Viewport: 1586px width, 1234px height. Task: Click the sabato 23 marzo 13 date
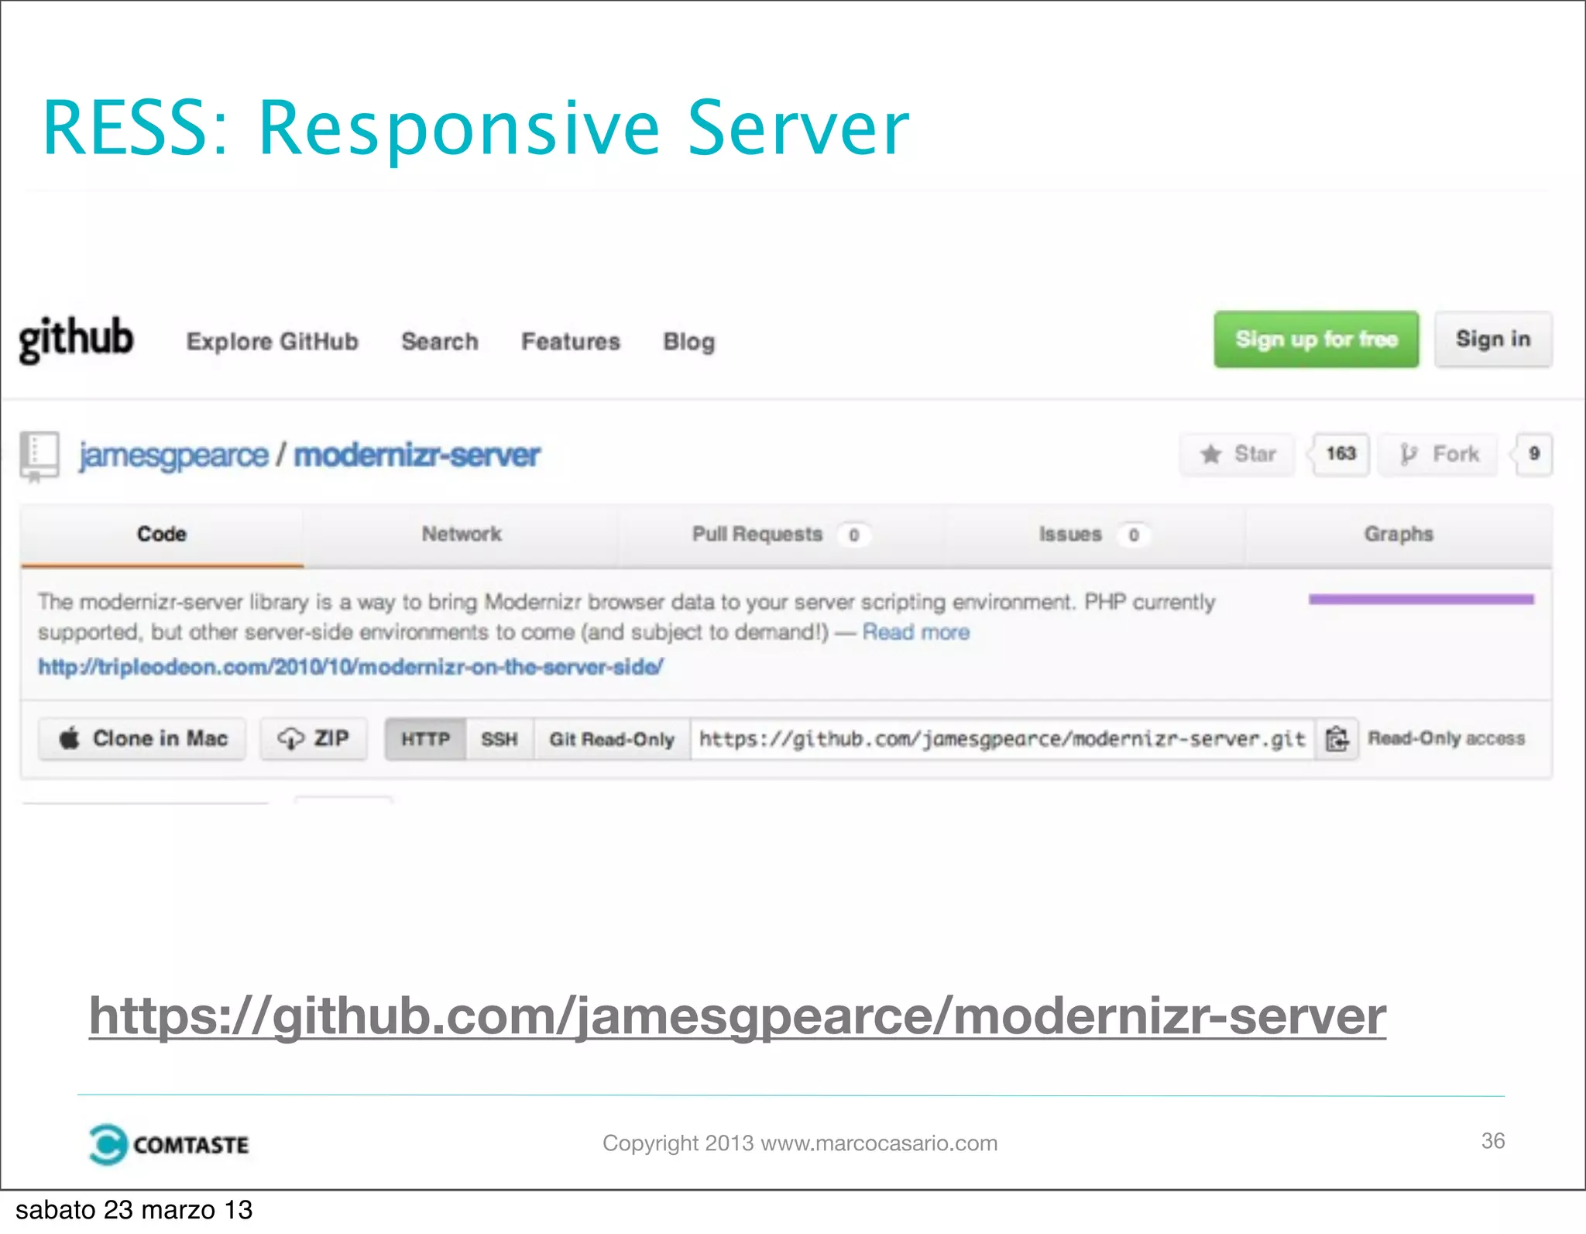(134, 1210)
